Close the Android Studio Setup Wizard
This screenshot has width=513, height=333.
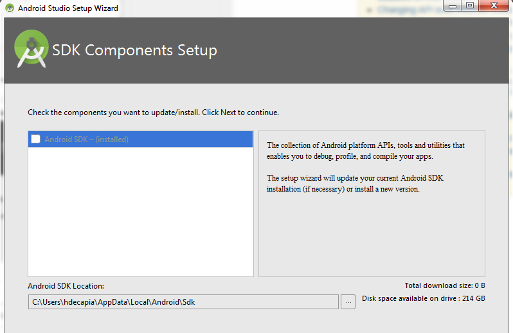click(494, 6)
